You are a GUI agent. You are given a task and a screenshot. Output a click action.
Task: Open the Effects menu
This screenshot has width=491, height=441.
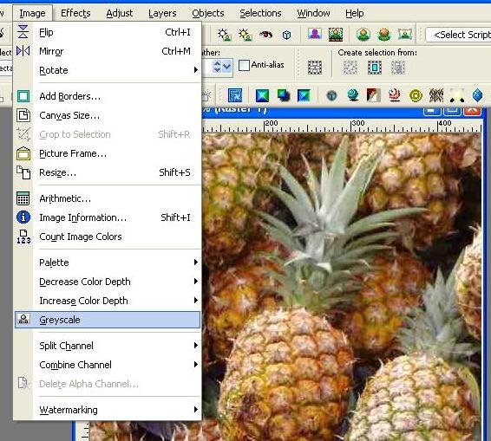[x=75, y=13]
